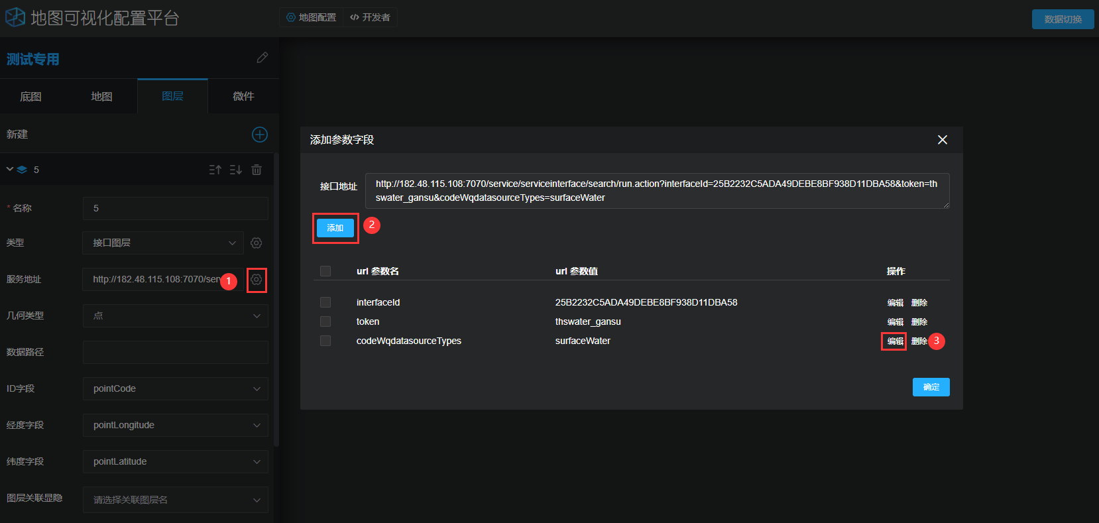Open the 地图配置 menu item
Screen dimensions: 1099x523
(312, 17)
